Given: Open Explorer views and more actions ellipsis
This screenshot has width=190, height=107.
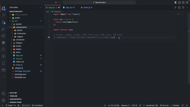Looking at the screenshot, I should click(41, 7).
